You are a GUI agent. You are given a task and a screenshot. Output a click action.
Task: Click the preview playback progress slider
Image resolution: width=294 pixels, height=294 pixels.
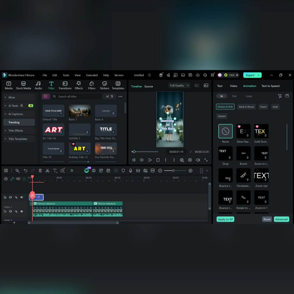pyautogui.click(x=145, y=152)
